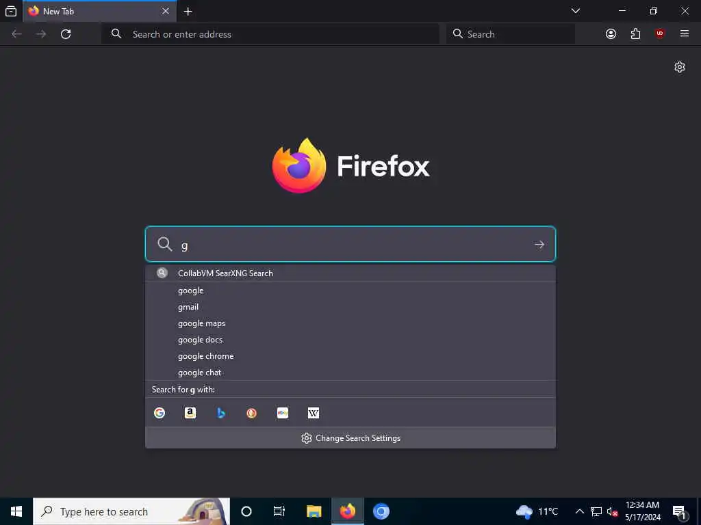
Task: Open the Firefox View icon in tab strip
Action: pos(11,11)
